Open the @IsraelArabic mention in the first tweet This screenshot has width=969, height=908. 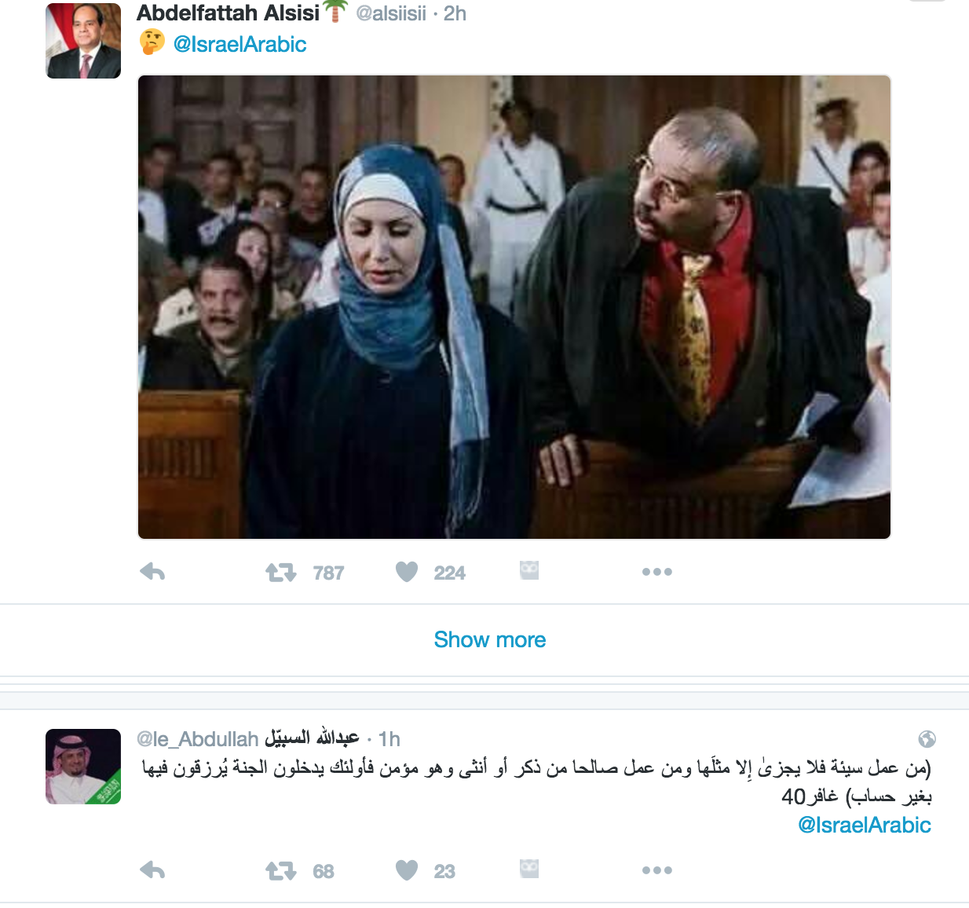[240, 44]
